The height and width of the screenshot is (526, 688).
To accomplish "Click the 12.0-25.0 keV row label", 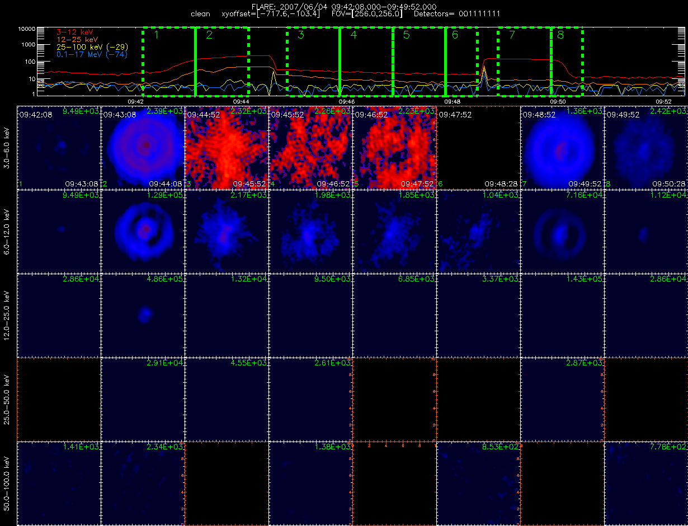I will pos(8,316).
